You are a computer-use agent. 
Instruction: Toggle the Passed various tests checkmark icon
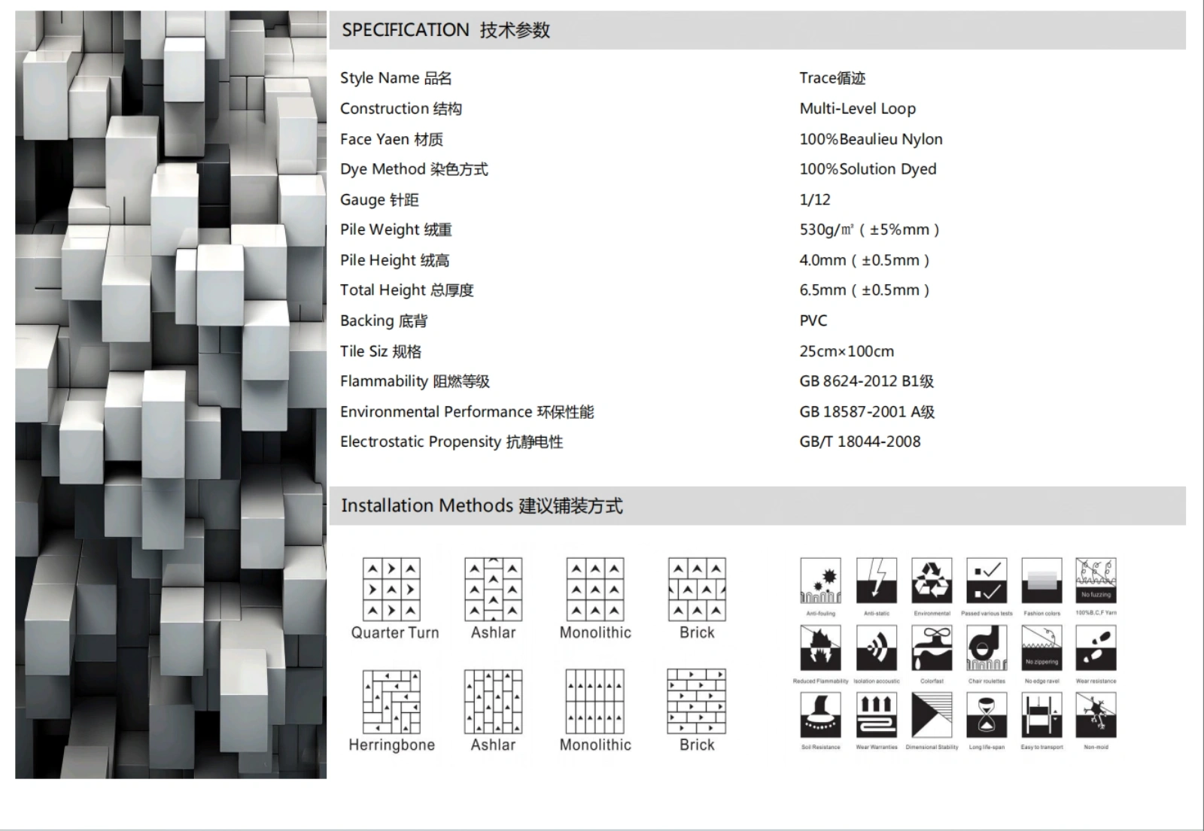(987, 581)
